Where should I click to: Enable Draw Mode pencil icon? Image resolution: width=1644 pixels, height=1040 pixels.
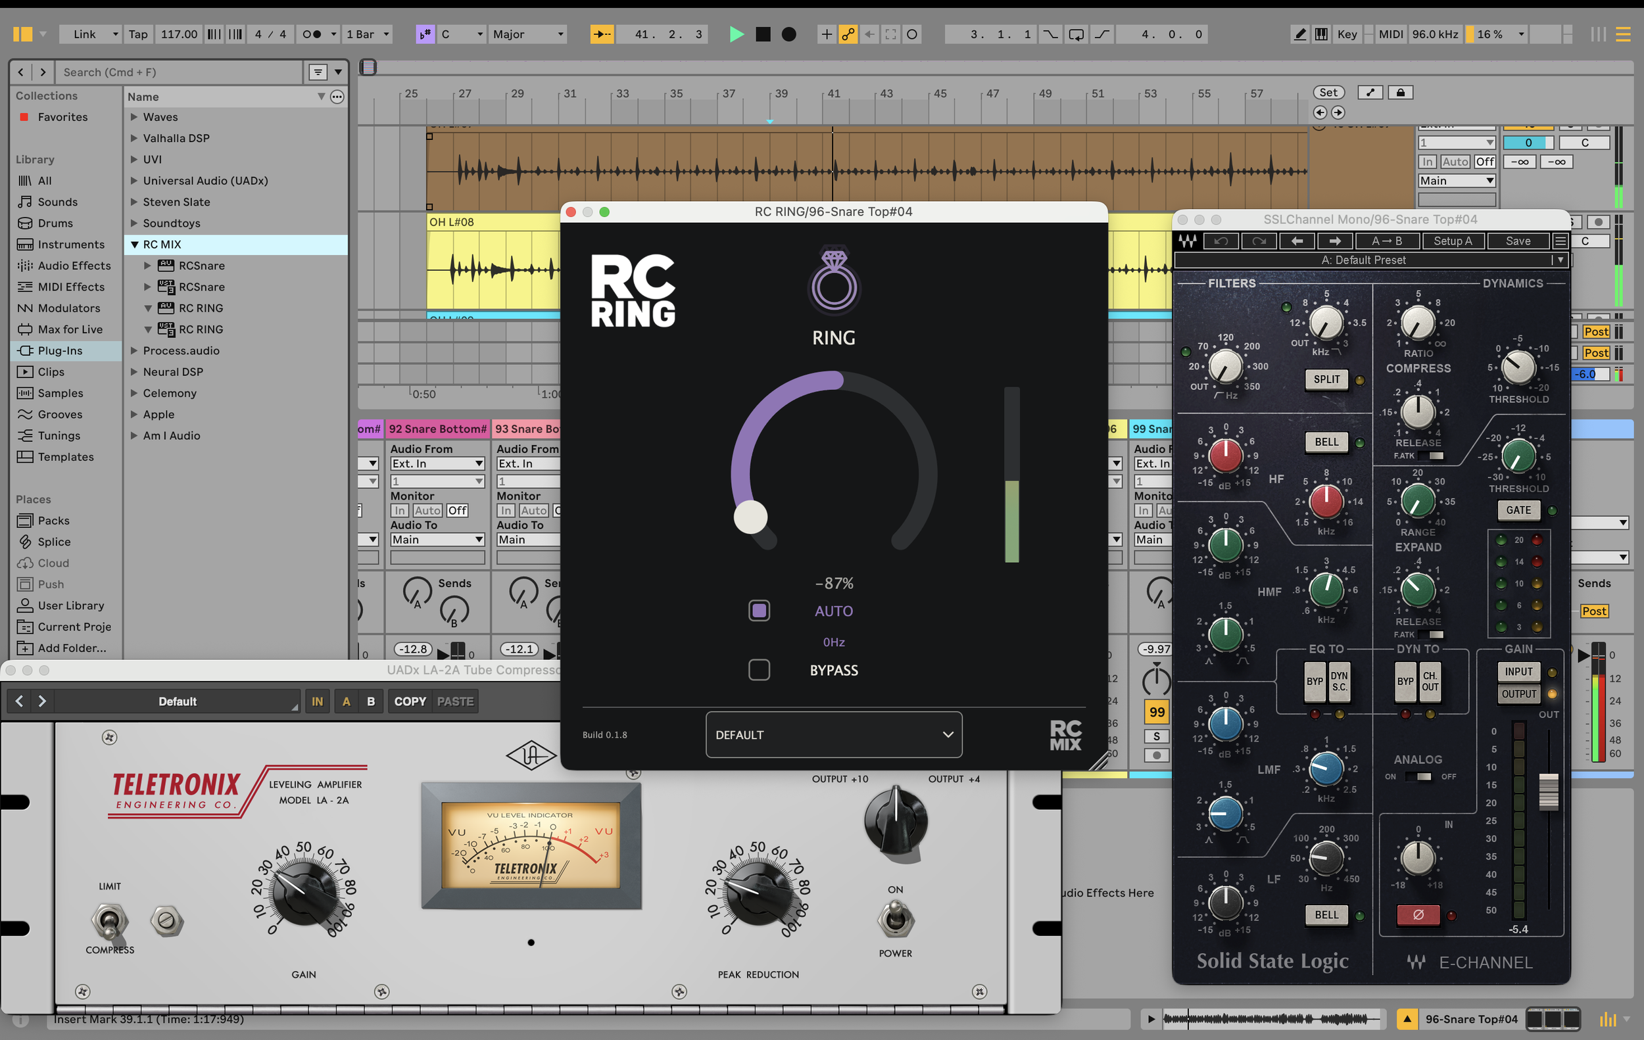click(1300, 34)
